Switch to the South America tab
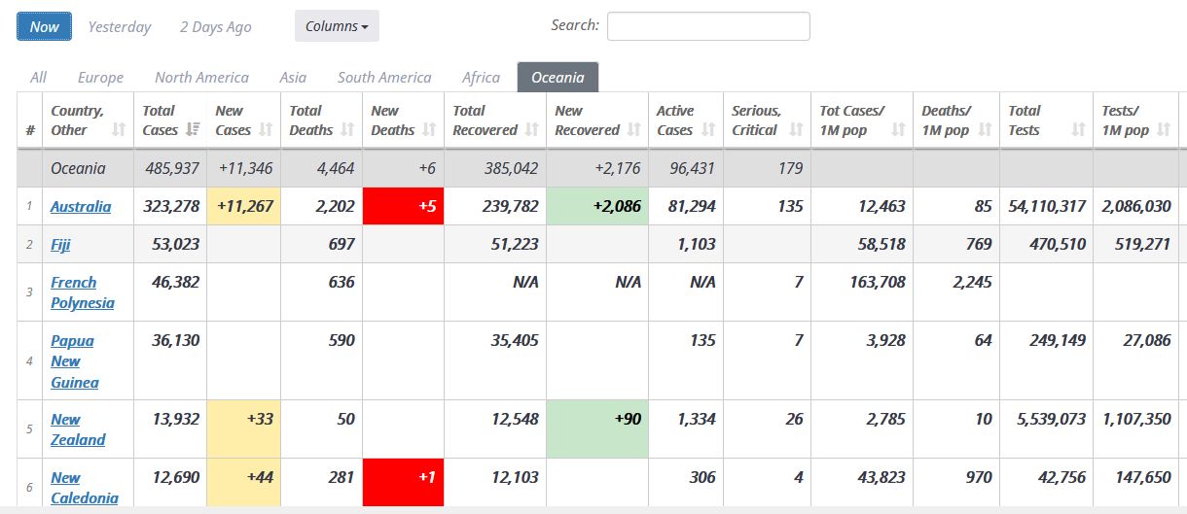This screenshot has width=1187, height=514. point(384,78)
